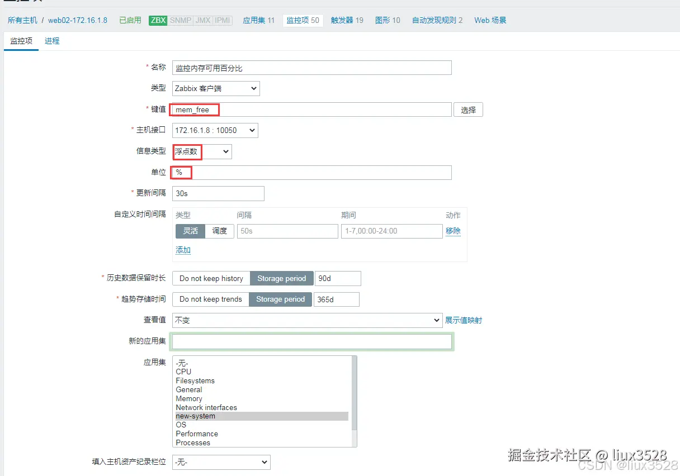The image size is (680, 476).
Task: Click the green ZBX availability icon
Action: click(158, 20)
